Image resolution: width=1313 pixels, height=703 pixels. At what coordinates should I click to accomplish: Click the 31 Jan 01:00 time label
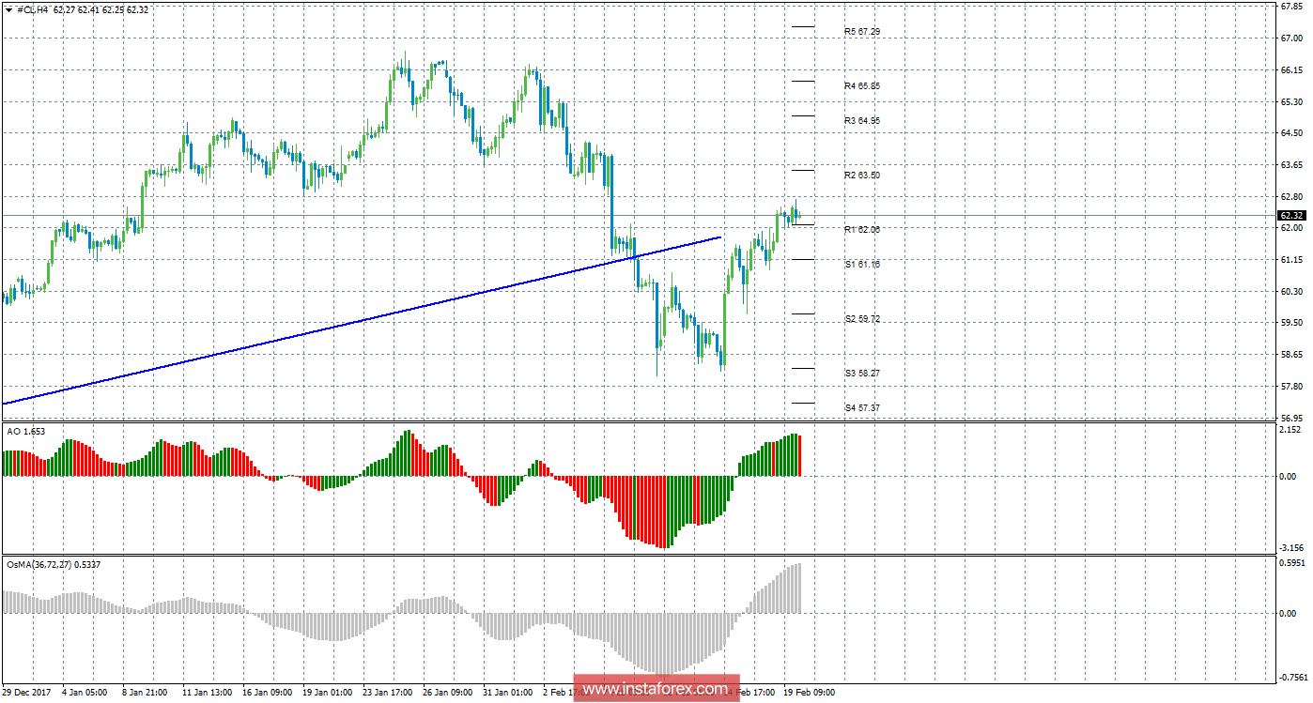tap(510, 693)
